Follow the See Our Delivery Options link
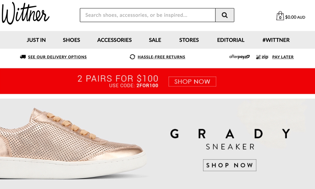The image size is (315, 189). tap(57, 57)
